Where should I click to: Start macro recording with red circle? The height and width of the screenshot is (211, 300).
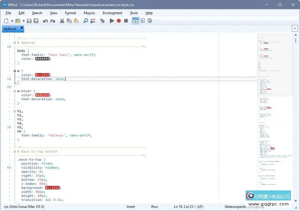click(x=119, y=21)
